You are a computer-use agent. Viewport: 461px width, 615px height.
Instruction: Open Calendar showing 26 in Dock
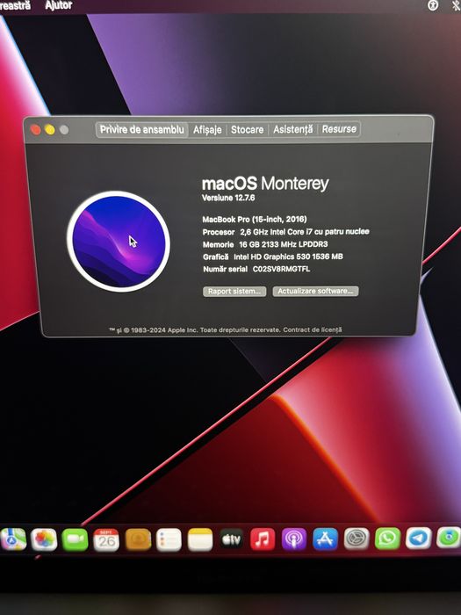[x=106, y=539]
